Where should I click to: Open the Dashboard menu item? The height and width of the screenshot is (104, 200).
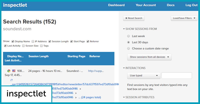click(x=116, y=5)
